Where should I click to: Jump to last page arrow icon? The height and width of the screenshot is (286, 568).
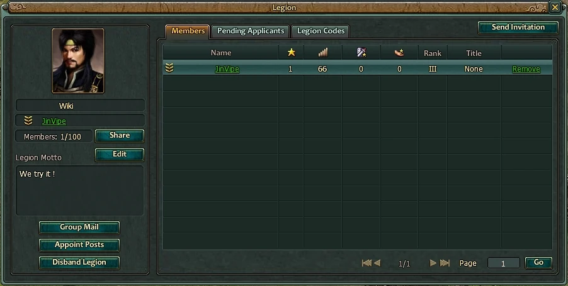(x=445, y=263)
